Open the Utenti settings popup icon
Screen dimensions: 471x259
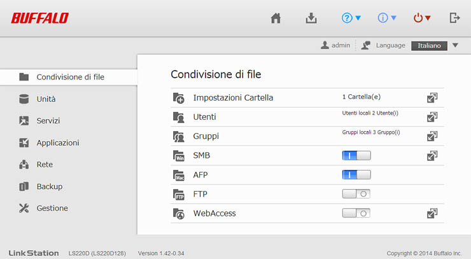432,117
